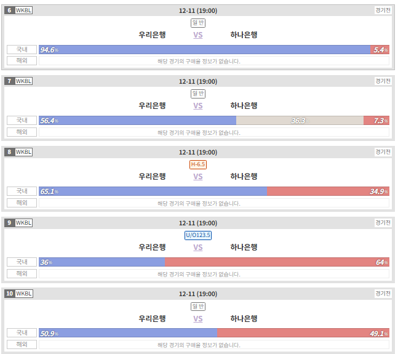Open the VS link in match 9
The height and width of the screenshot is (354, 398).
click(198, 247)
